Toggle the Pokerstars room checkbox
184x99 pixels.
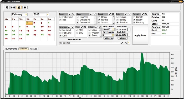click(x=60, y=17)
